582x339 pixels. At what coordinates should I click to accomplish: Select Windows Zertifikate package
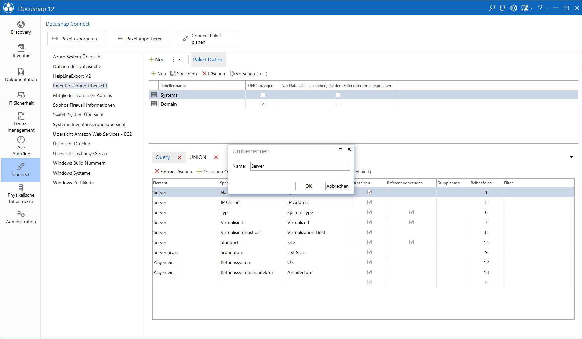(74, 183)
